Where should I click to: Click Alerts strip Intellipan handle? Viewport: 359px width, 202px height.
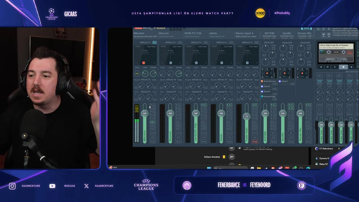coord(222,63)
